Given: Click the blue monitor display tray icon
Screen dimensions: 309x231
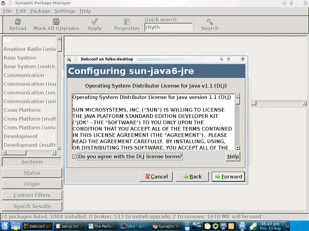Looking at the screenshot, I should click(223, 226).
